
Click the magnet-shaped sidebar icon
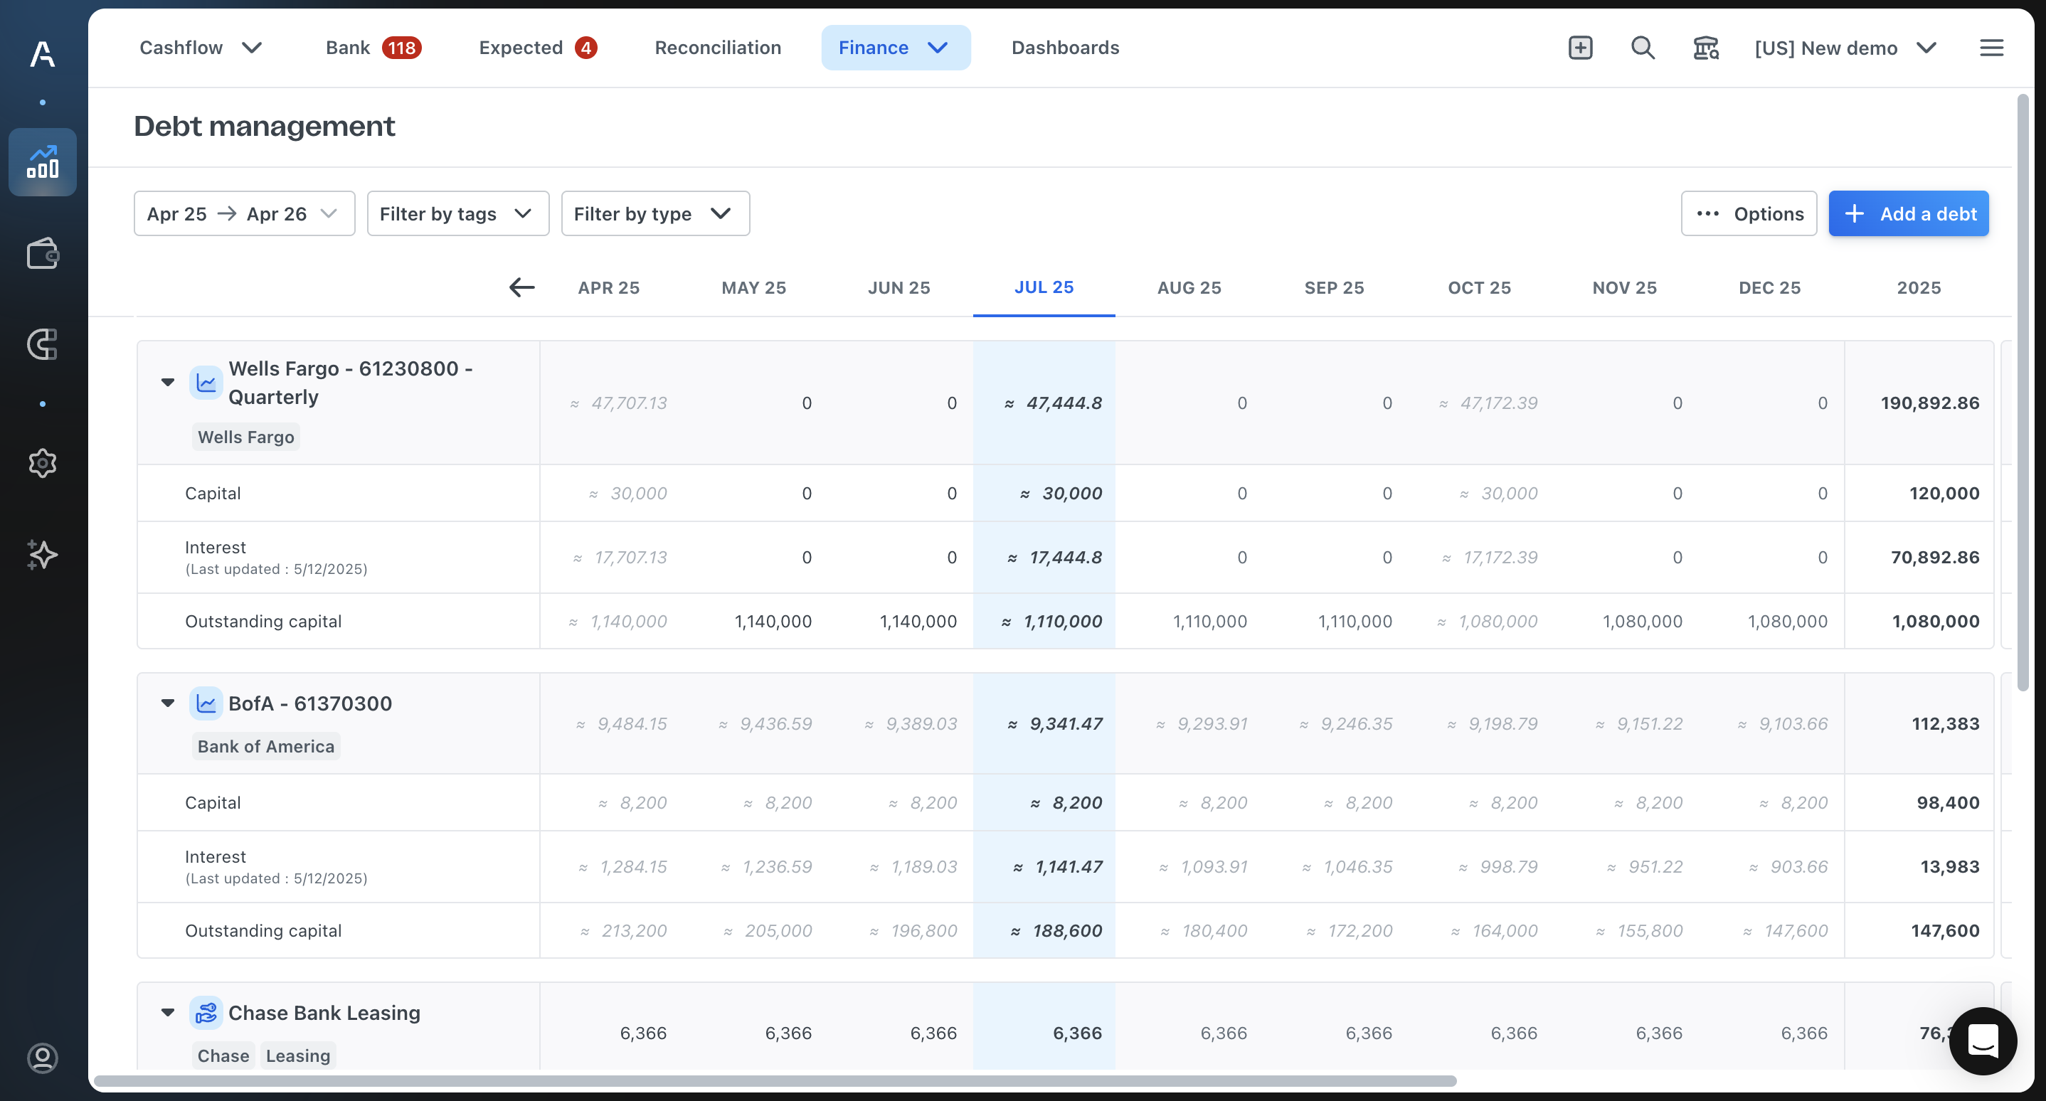pos(42,344)
